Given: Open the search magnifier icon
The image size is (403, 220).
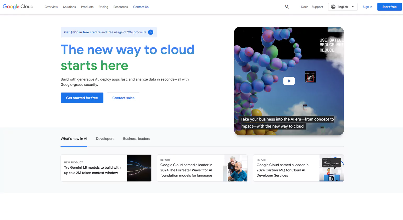Looking at the screenshot, I should click(287, 7).
